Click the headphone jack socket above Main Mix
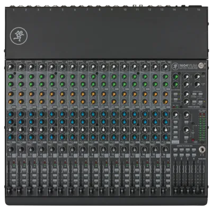This screenshot has height=210, width=212. 202,149
